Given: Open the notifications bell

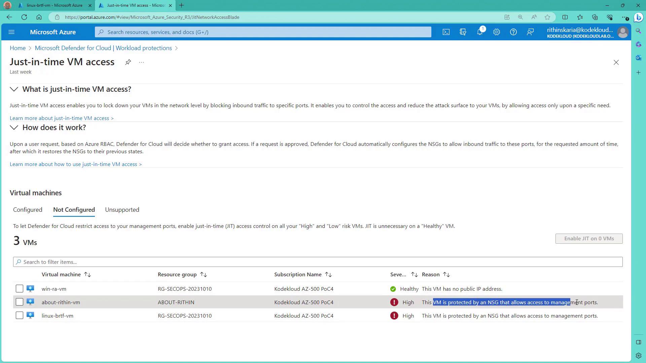Looking at the screenshot, I should (x=480, y=32).
